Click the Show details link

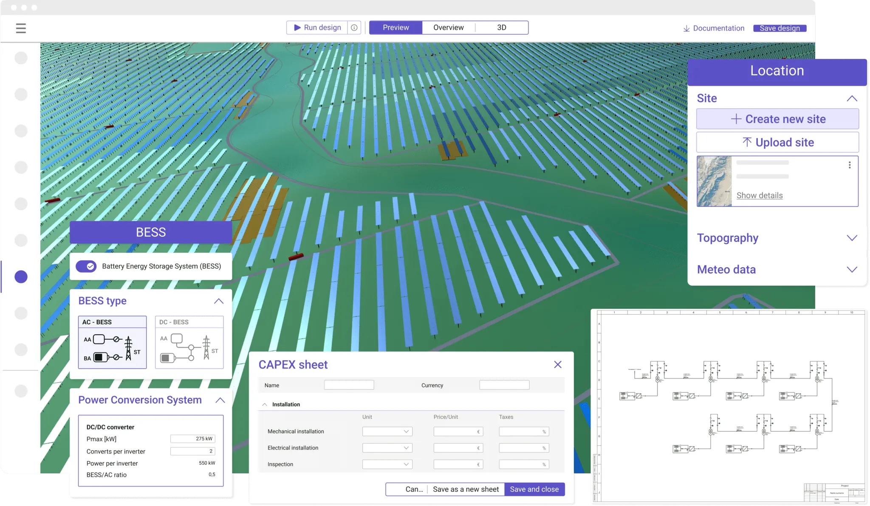tap(759, 196)
